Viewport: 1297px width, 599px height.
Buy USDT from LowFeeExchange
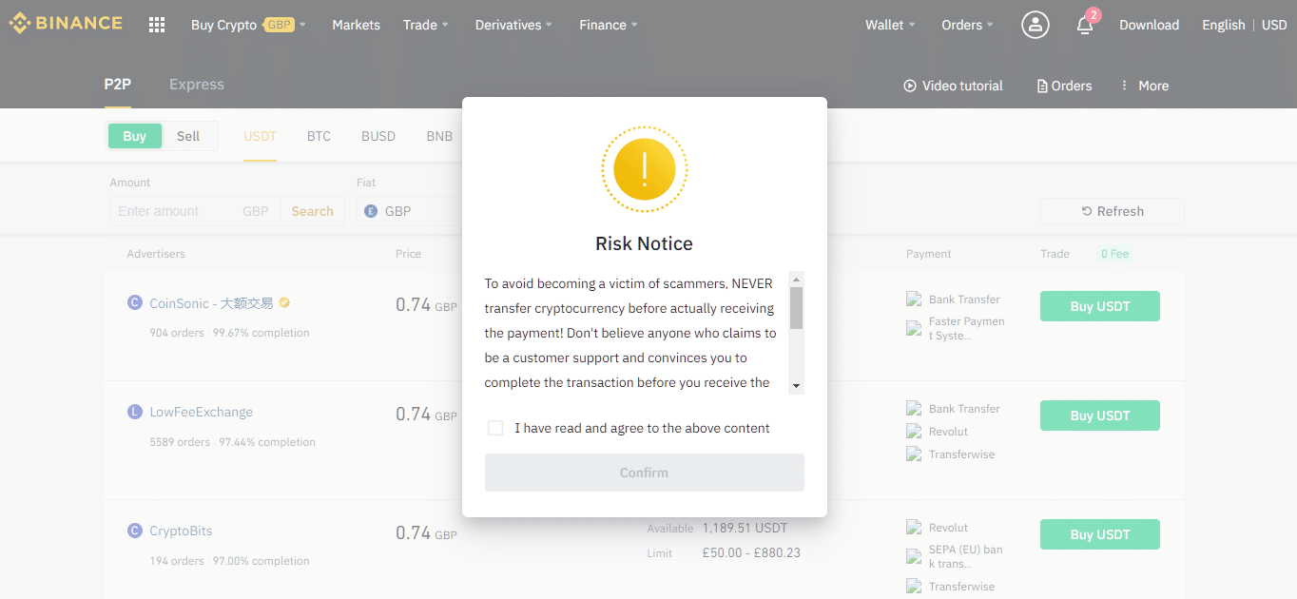1100,415
